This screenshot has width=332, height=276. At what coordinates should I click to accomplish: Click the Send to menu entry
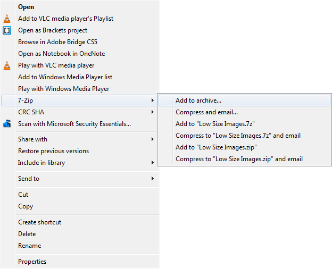(x=80, y=179)
